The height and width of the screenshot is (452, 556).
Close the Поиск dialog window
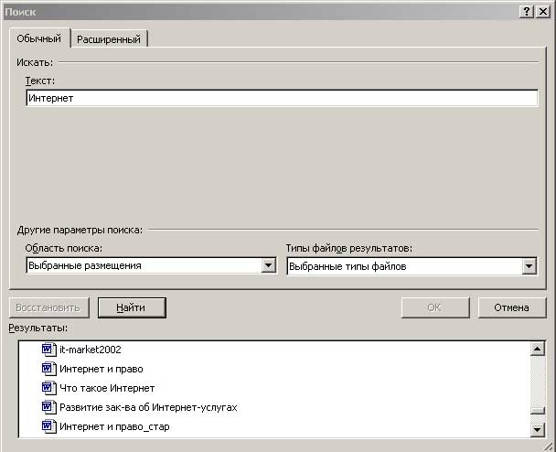(x=543, y=10)
